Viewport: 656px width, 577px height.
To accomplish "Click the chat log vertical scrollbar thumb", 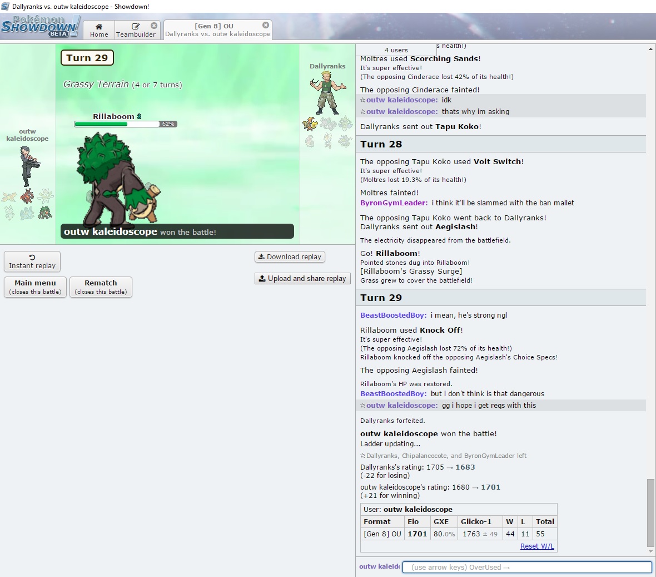I will pyautogui.click(x=650, y=513).
